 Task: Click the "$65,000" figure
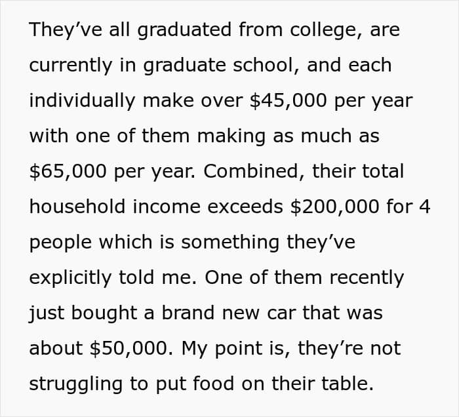(68, 172)
